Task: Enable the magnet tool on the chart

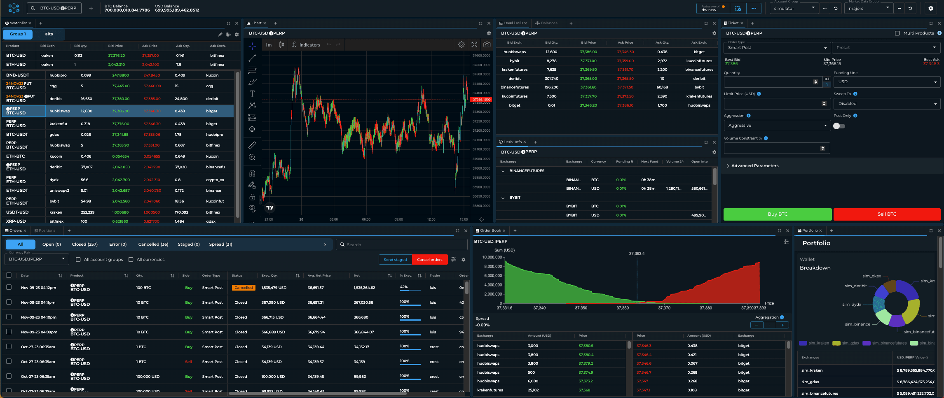Action: (x=252, y=173)
